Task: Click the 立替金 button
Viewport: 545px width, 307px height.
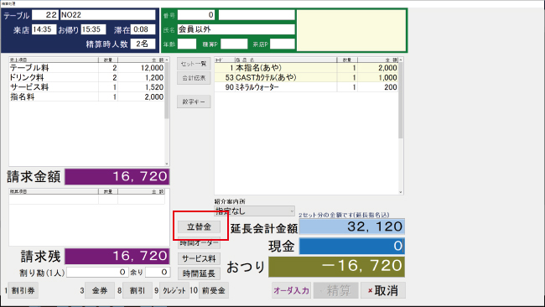Action: (200, 226)
